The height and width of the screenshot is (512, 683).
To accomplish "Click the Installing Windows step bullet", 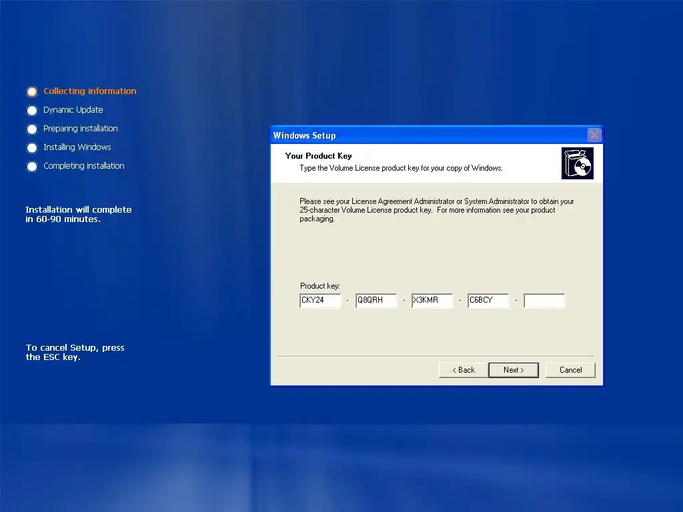I will 32,148.
